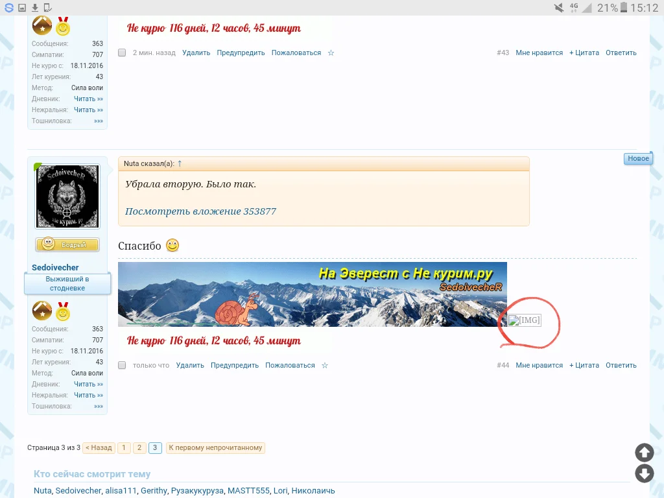Click the smiley medal badge in upper profile
Image resolution: width=664 pixels, height=498 pixels.
tap(63, 26)
